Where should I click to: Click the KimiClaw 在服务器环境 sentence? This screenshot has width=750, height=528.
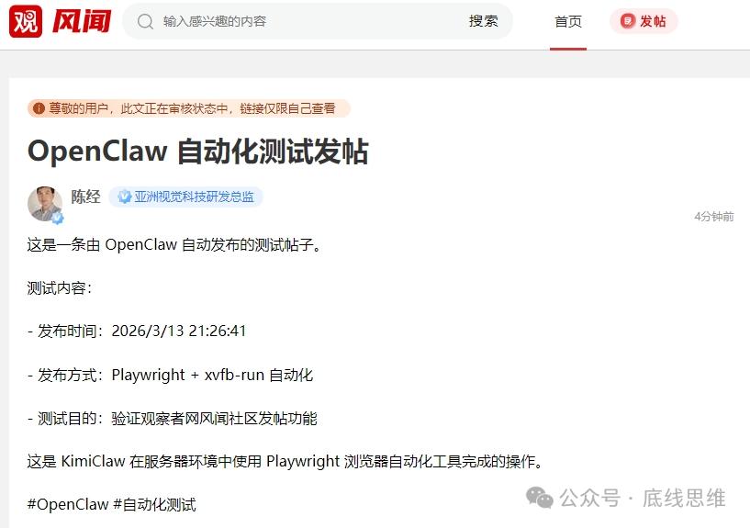pyautogui.click(x=285, y=462)
